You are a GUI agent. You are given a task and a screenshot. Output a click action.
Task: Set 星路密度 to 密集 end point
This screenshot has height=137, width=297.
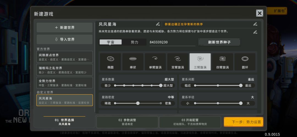(x=161, y=103)
